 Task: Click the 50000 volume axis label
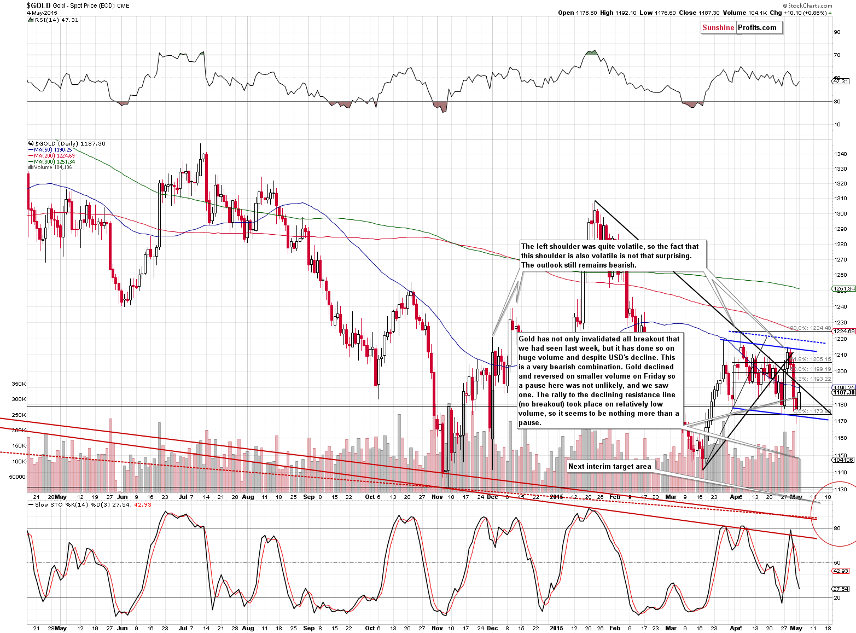click(17, 477)
